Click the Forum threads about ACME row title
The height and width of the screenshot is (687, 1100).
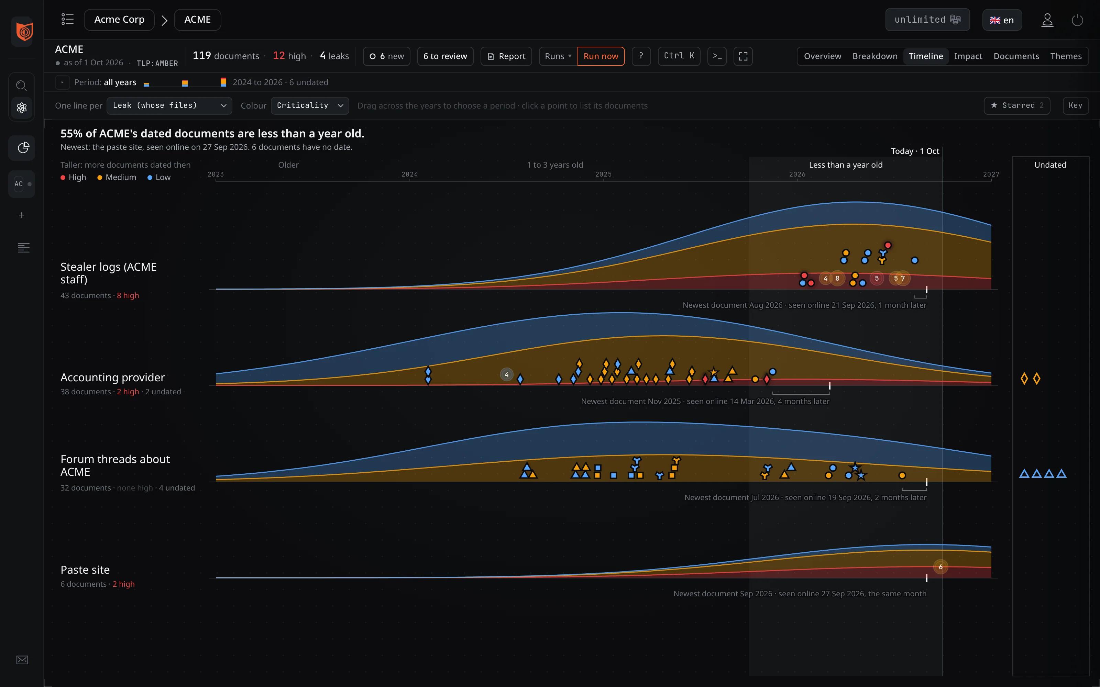coord(115,465)
